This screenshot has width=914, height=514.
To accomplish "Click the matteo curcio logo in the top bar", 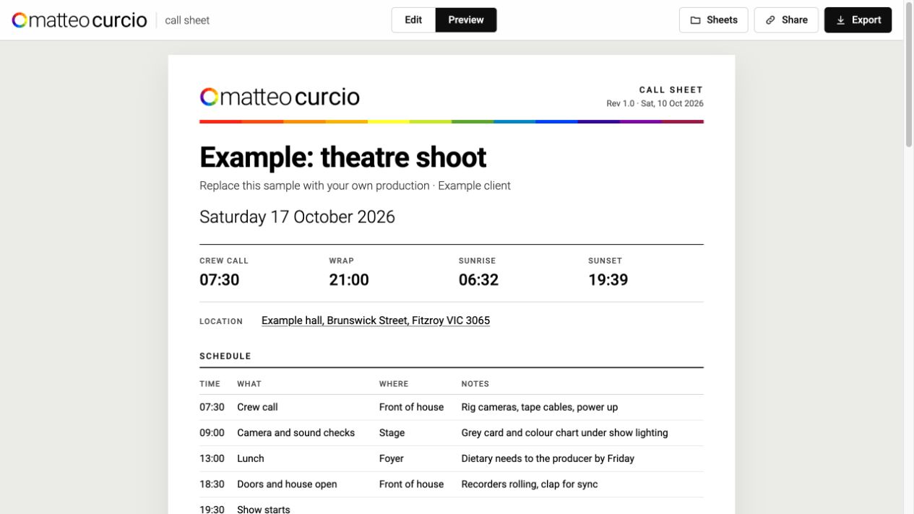I will 79,20.
